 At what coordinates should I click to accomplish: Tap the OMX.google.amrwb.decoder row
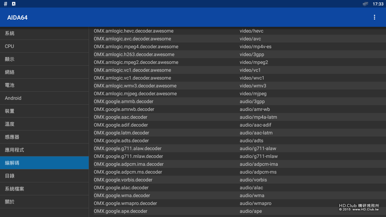point(240,109)
